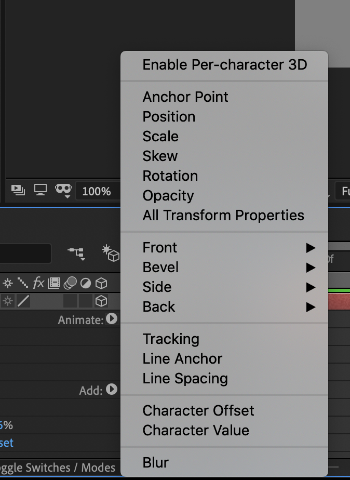Click the VR goggles icon in Composition panel
The width and height of the screenshot is (350, 480).
click(x=63, y=189)
